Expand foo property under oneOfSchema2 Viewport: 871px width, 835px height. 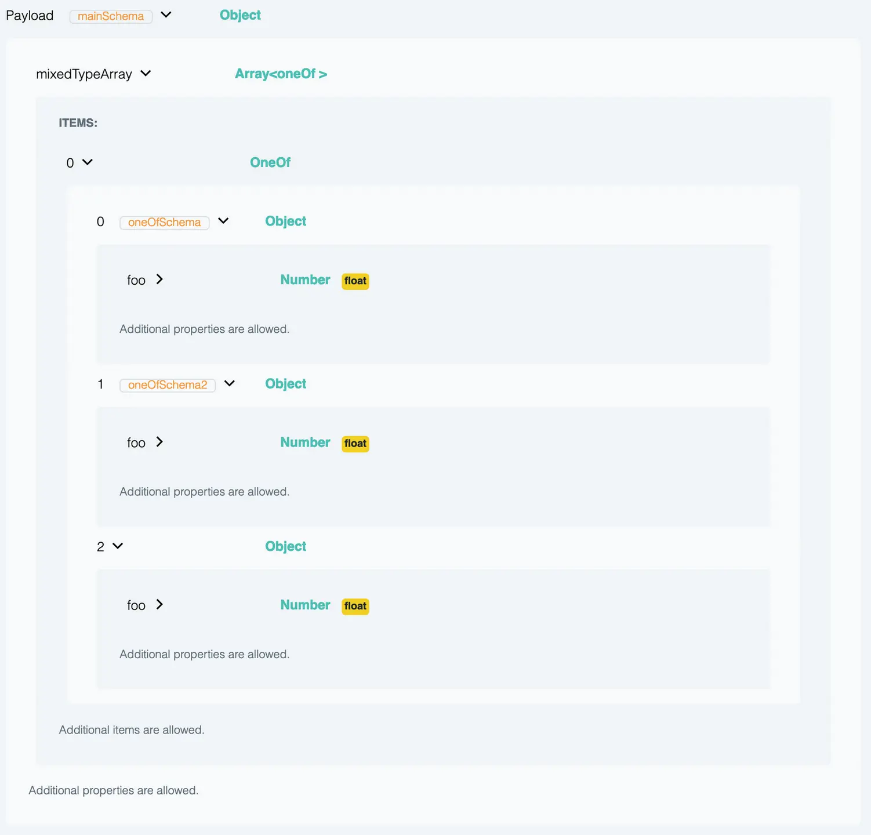click(159, 442)
